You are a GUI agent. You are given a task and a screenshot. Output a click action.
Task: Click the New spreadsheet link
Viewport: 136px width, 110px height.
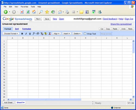coord(55,19)
